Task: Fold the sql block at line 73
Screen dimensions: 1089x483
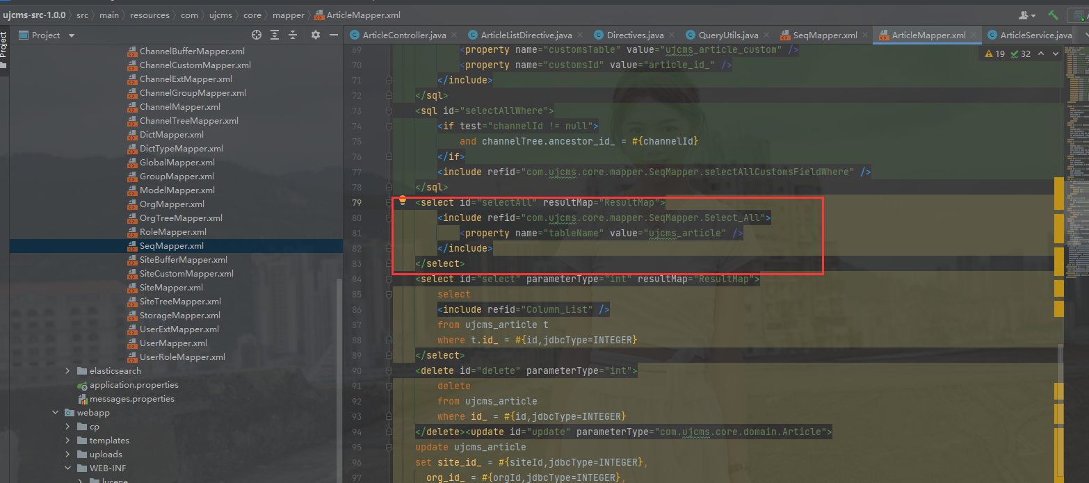Action: [x=390, y=111]
